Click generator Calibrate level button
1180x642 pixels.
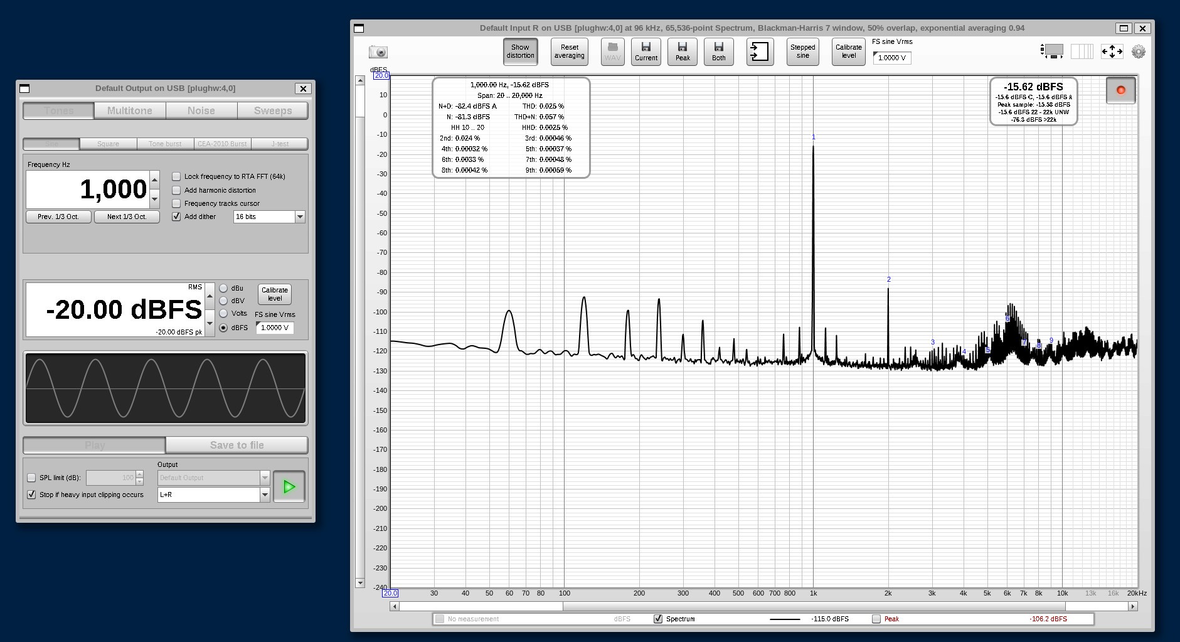coord(275,294)
